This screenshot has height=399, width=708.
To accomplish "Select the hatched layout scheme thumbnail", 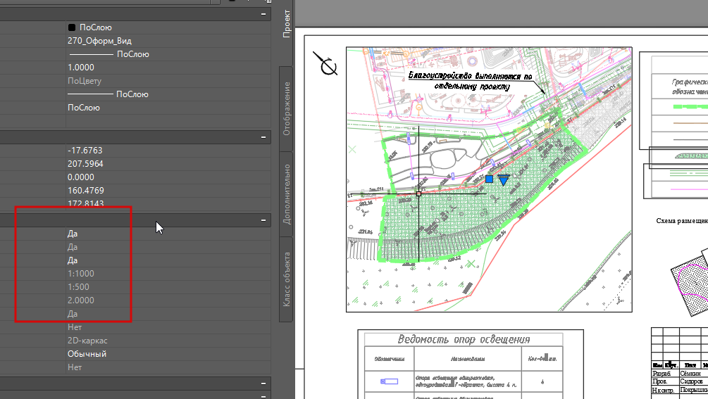I will click(690, 283).
